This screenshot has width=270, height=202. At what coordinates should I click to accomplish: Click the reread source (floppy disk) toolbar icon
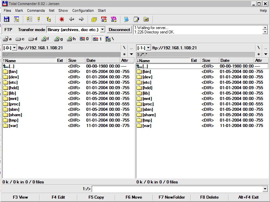pyautogui.click(x=6, y=19)
